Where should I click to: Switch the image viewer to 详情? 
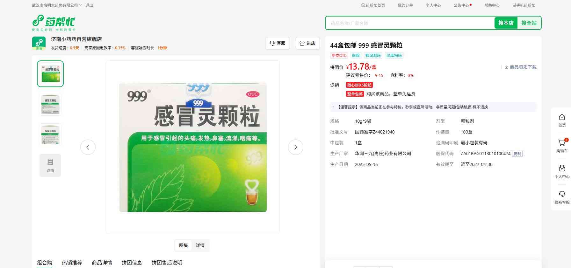click(200, 245)
